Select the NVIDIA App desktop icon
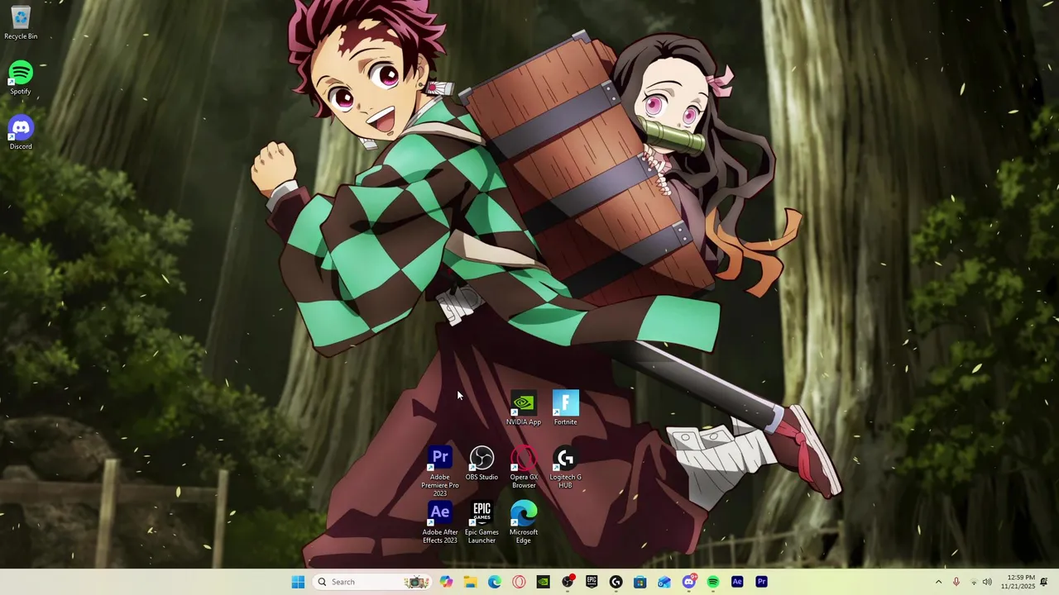This screenshot has width=1059, height=595. pos(524,409)
